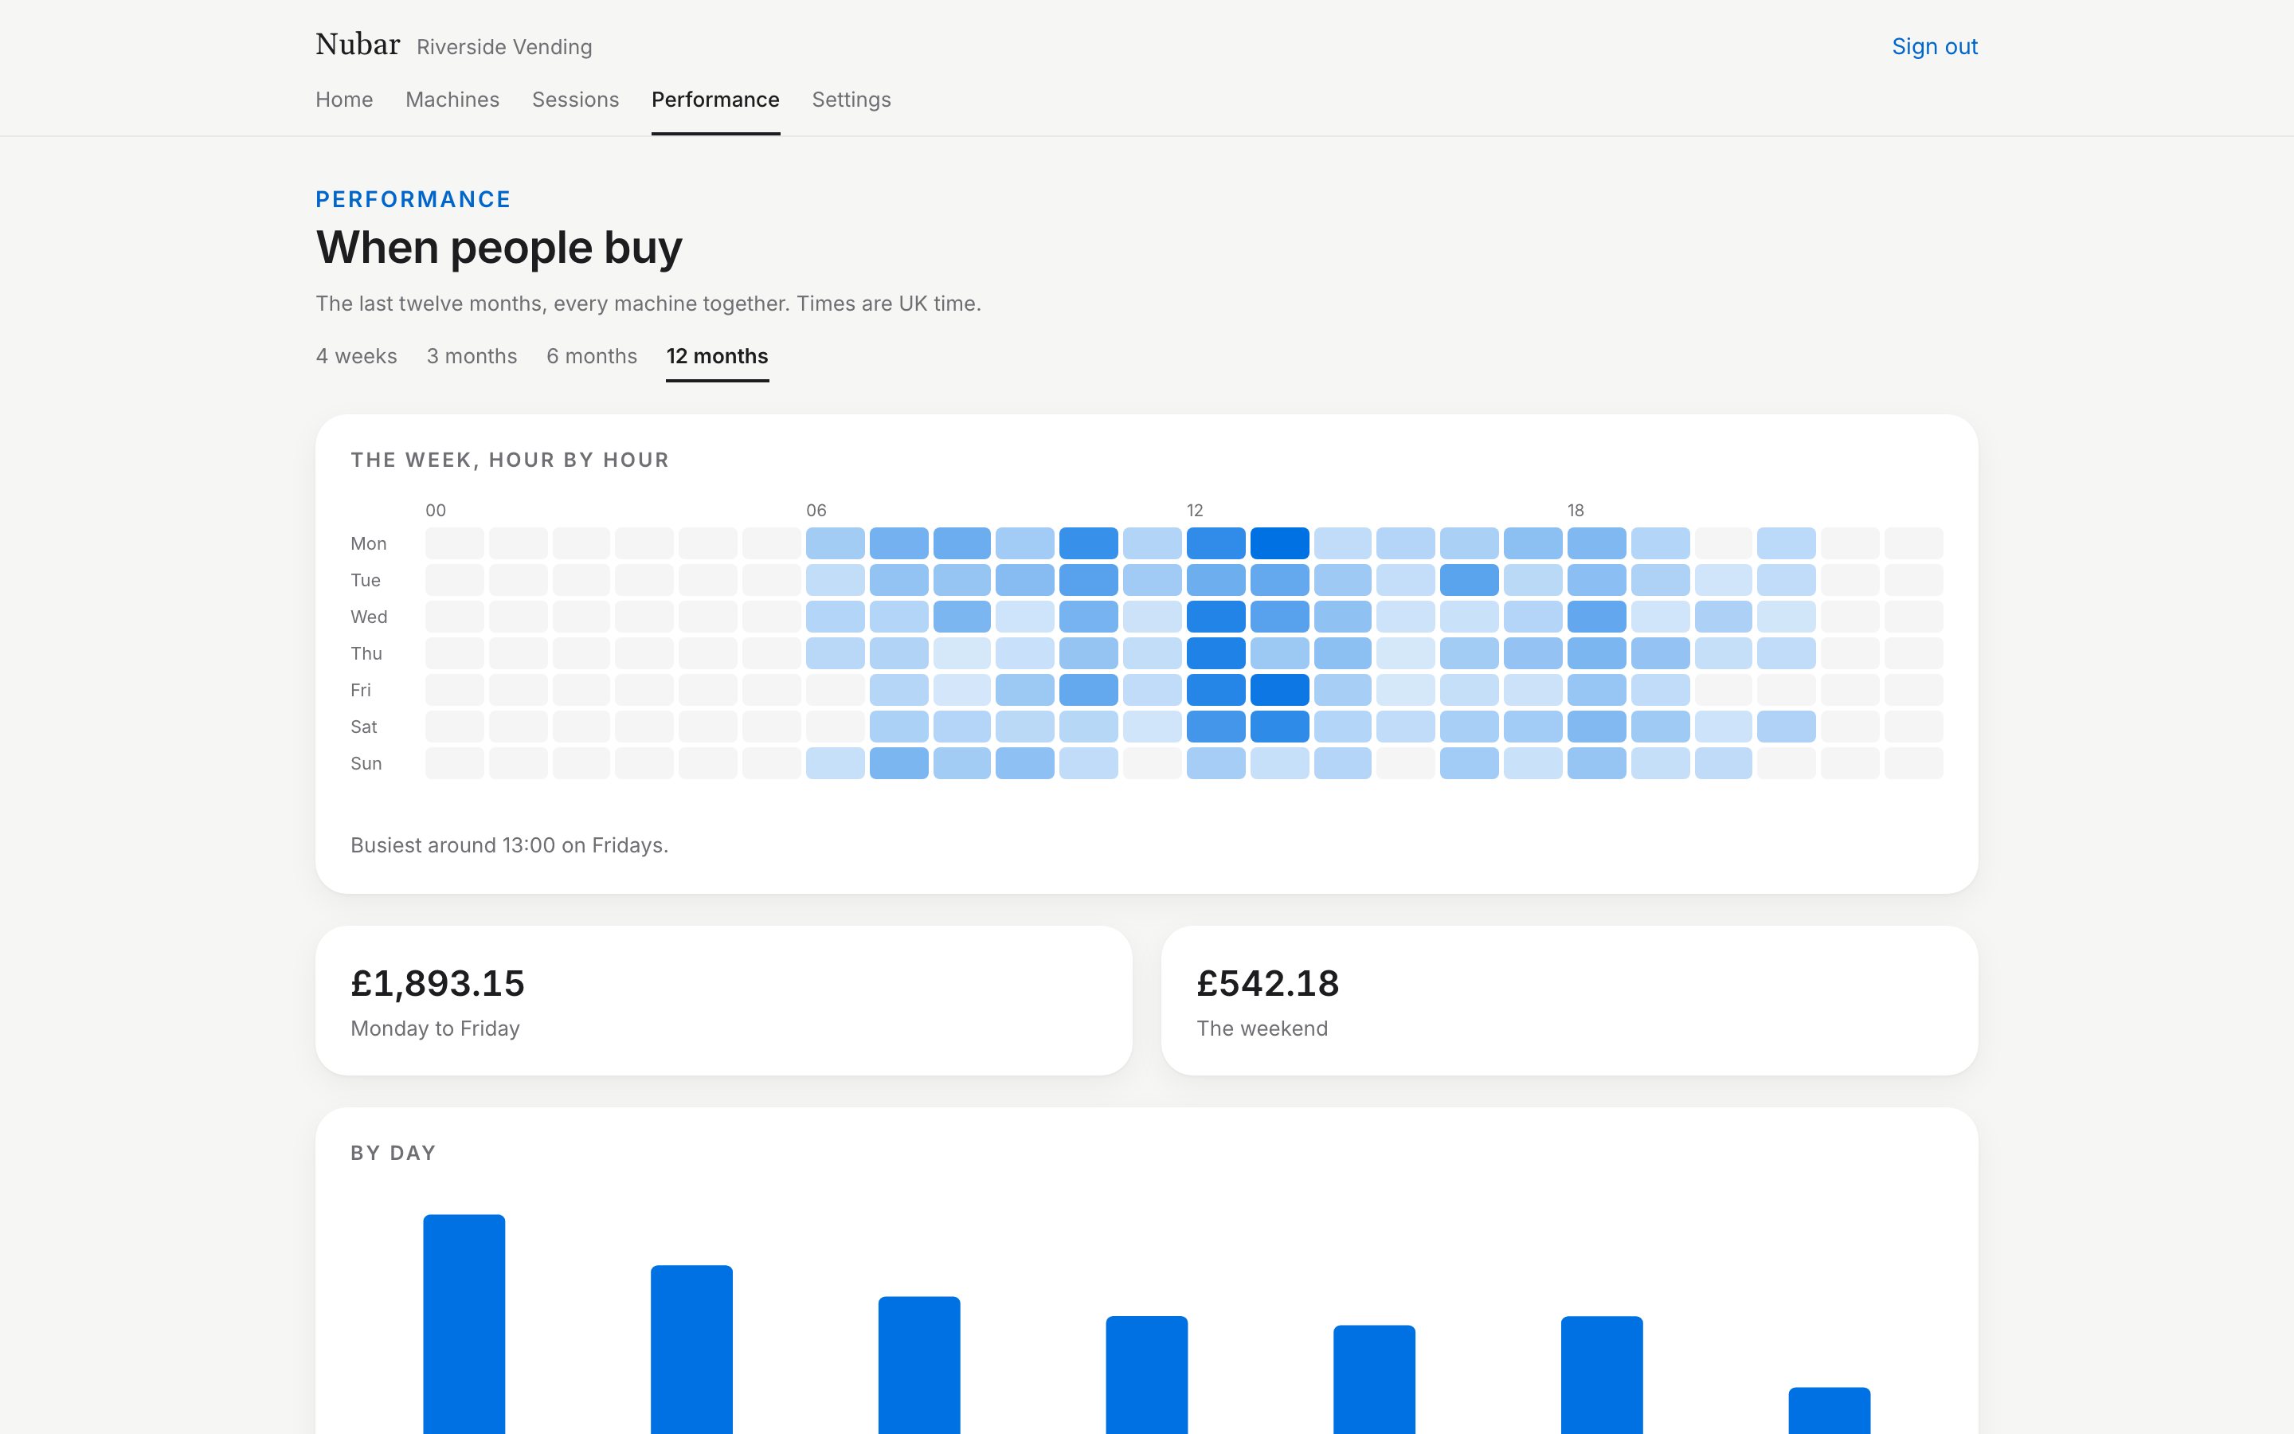The image size is (2294, 1434).
Task: Sign out of the account
Action: 1934,46
